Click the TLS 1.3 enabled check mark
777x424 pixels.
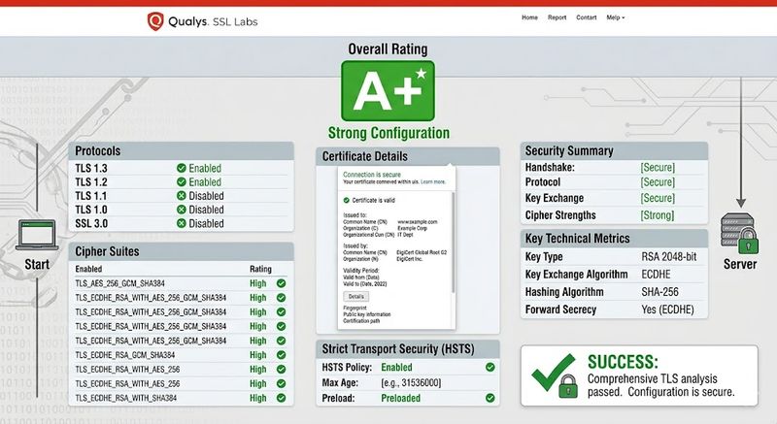[x=182, y=168]
